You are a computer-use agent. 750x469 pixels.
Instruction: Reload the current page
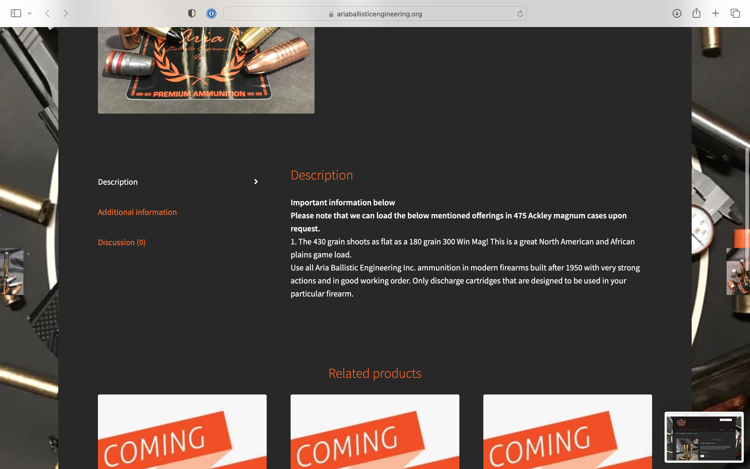click(520, 14)
